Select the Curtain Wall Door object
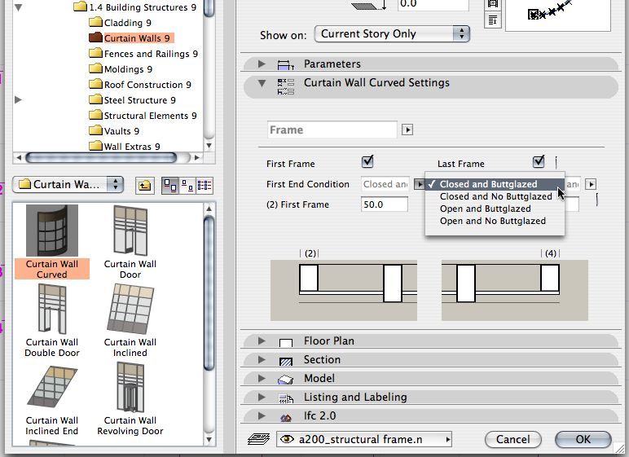The image size is (629, 457). [x=130, y=242]
